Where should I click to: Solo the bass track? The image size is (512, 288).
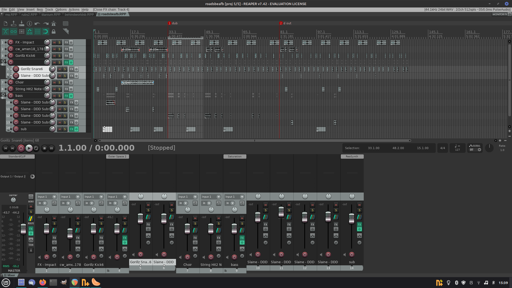59,96
